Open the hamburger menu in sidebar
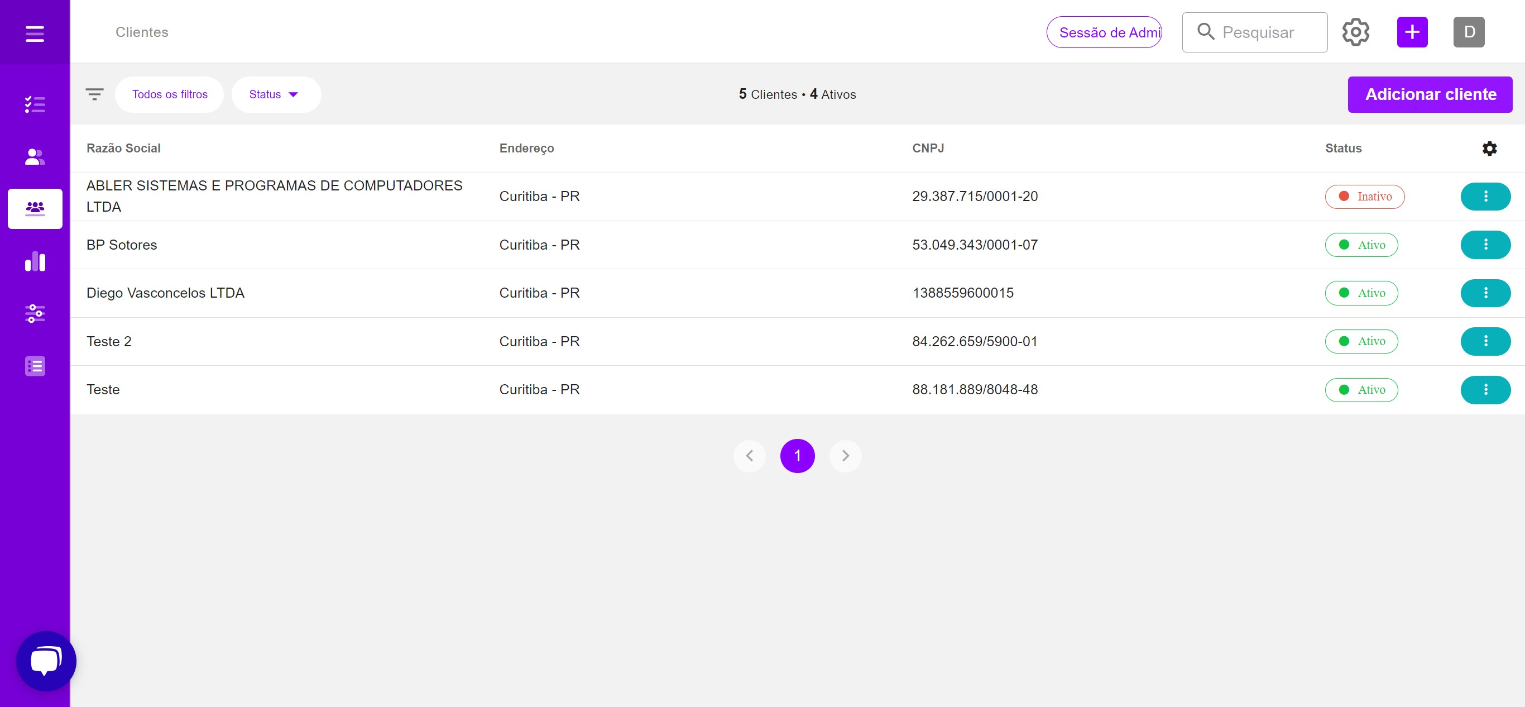Screen dimensions: 1525x707 tap(35, 33)
